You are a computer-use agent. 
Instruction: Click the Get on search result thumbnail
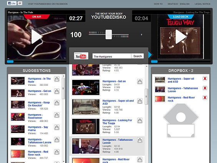point(86,87)
